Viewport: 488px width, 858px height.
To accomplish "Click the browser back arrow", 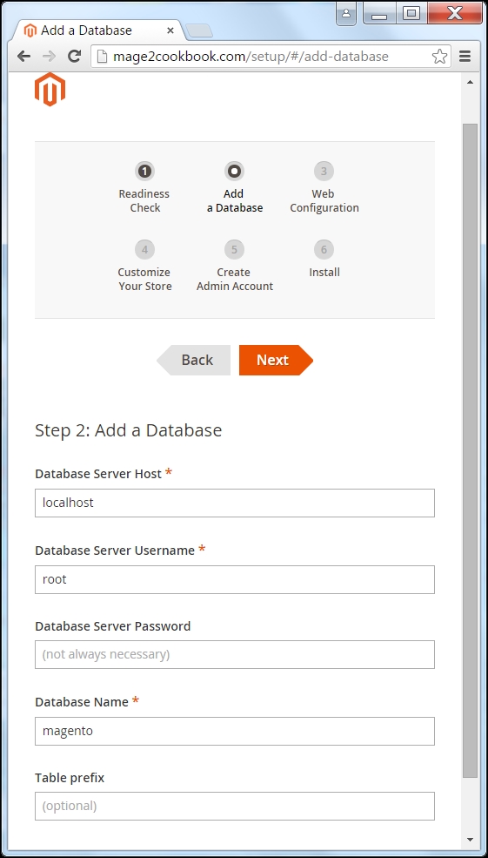I will pyautogui.click(x=23, y=56).
